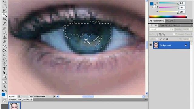
Task: Click the G value field 249
Action: pyautogui.click(x=182, y=7)
